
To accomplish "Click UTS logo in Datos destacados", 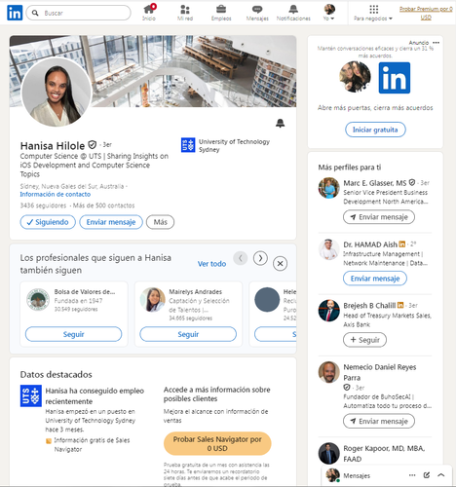I will [31, 395].
